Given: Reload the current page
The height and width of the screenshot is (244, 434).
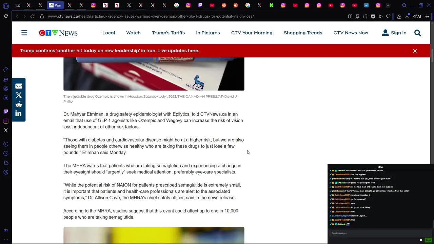Looking at the screenshot, I should click(x=33, y=16).
